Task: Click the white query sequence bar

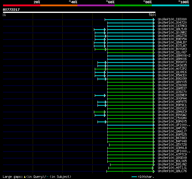Action: click(x=79, y=12)
